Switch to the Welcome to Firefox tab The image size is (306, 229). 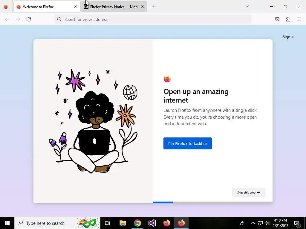[x=47, y=7]
